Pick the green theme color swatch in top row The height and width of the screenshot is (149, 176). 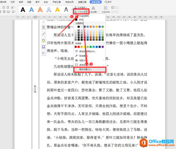click(x=103, y=27)
